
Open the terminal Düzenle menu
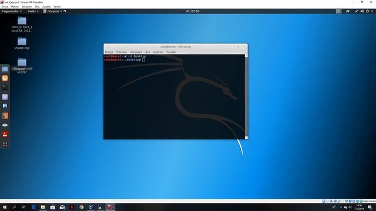click(x=122, y=52)
